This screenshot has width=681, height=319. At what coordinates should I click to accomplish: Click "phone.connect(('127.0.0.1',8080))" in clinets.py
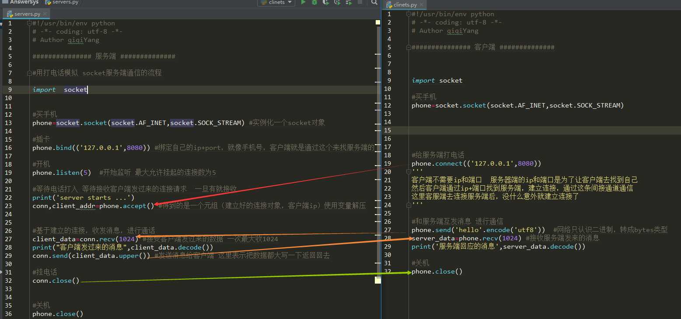click(x=476, y=163)
